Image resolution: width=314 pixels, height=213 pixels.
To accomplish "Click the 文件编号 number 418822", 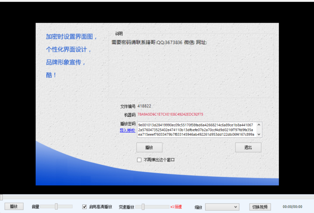I will (x=144, y=106).
